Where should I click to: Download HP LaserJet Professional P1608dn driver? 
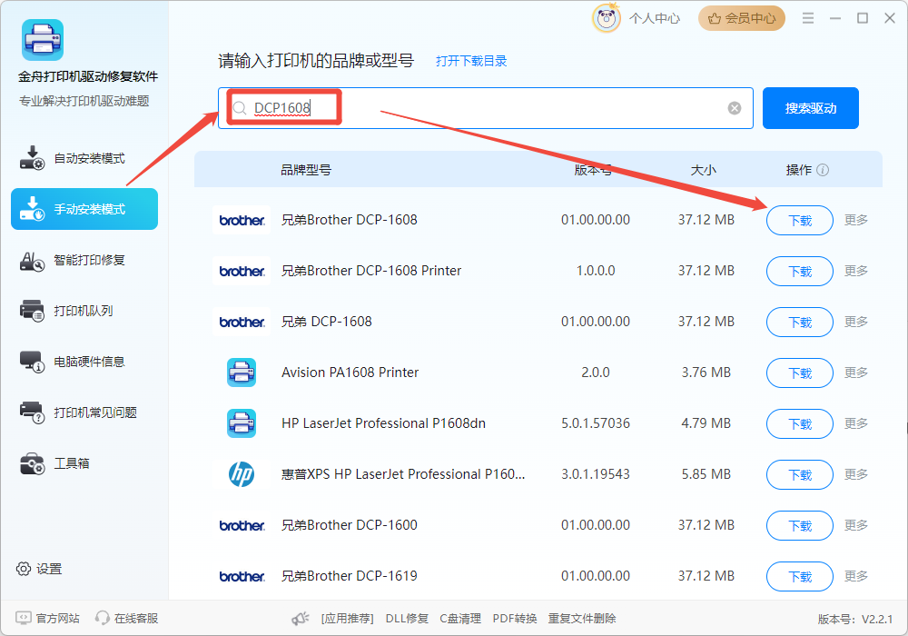click(x=800, y=424)
